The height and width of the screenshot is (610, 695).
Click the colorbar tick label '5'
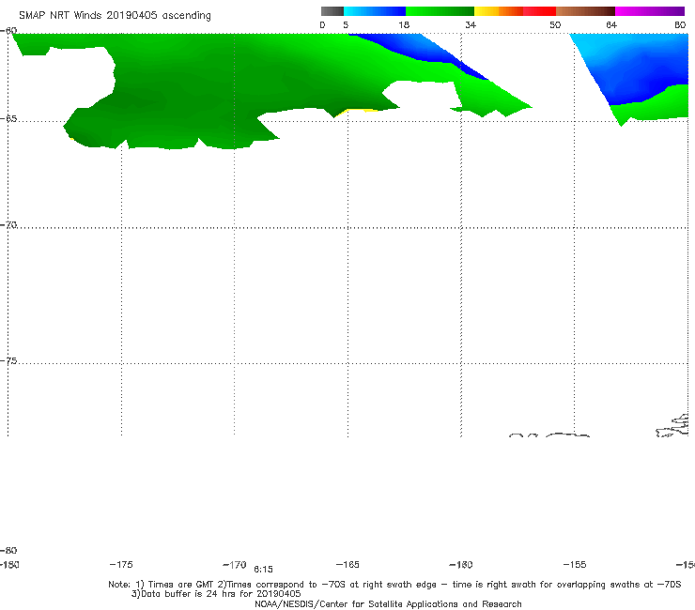(346, 24)
